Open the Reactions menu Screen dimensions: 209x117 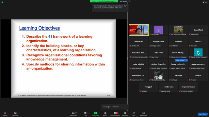coord(125,114)
